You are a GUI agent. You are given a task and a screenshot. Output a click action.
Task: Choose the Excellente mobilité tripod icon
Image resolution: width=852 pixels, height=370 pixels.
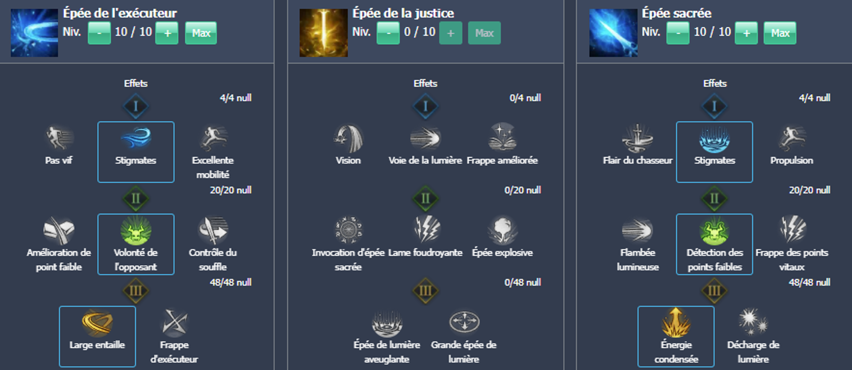coord(213,138)
